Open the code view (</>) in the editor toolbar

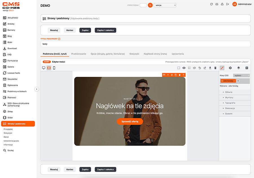(x=194, y=68)
